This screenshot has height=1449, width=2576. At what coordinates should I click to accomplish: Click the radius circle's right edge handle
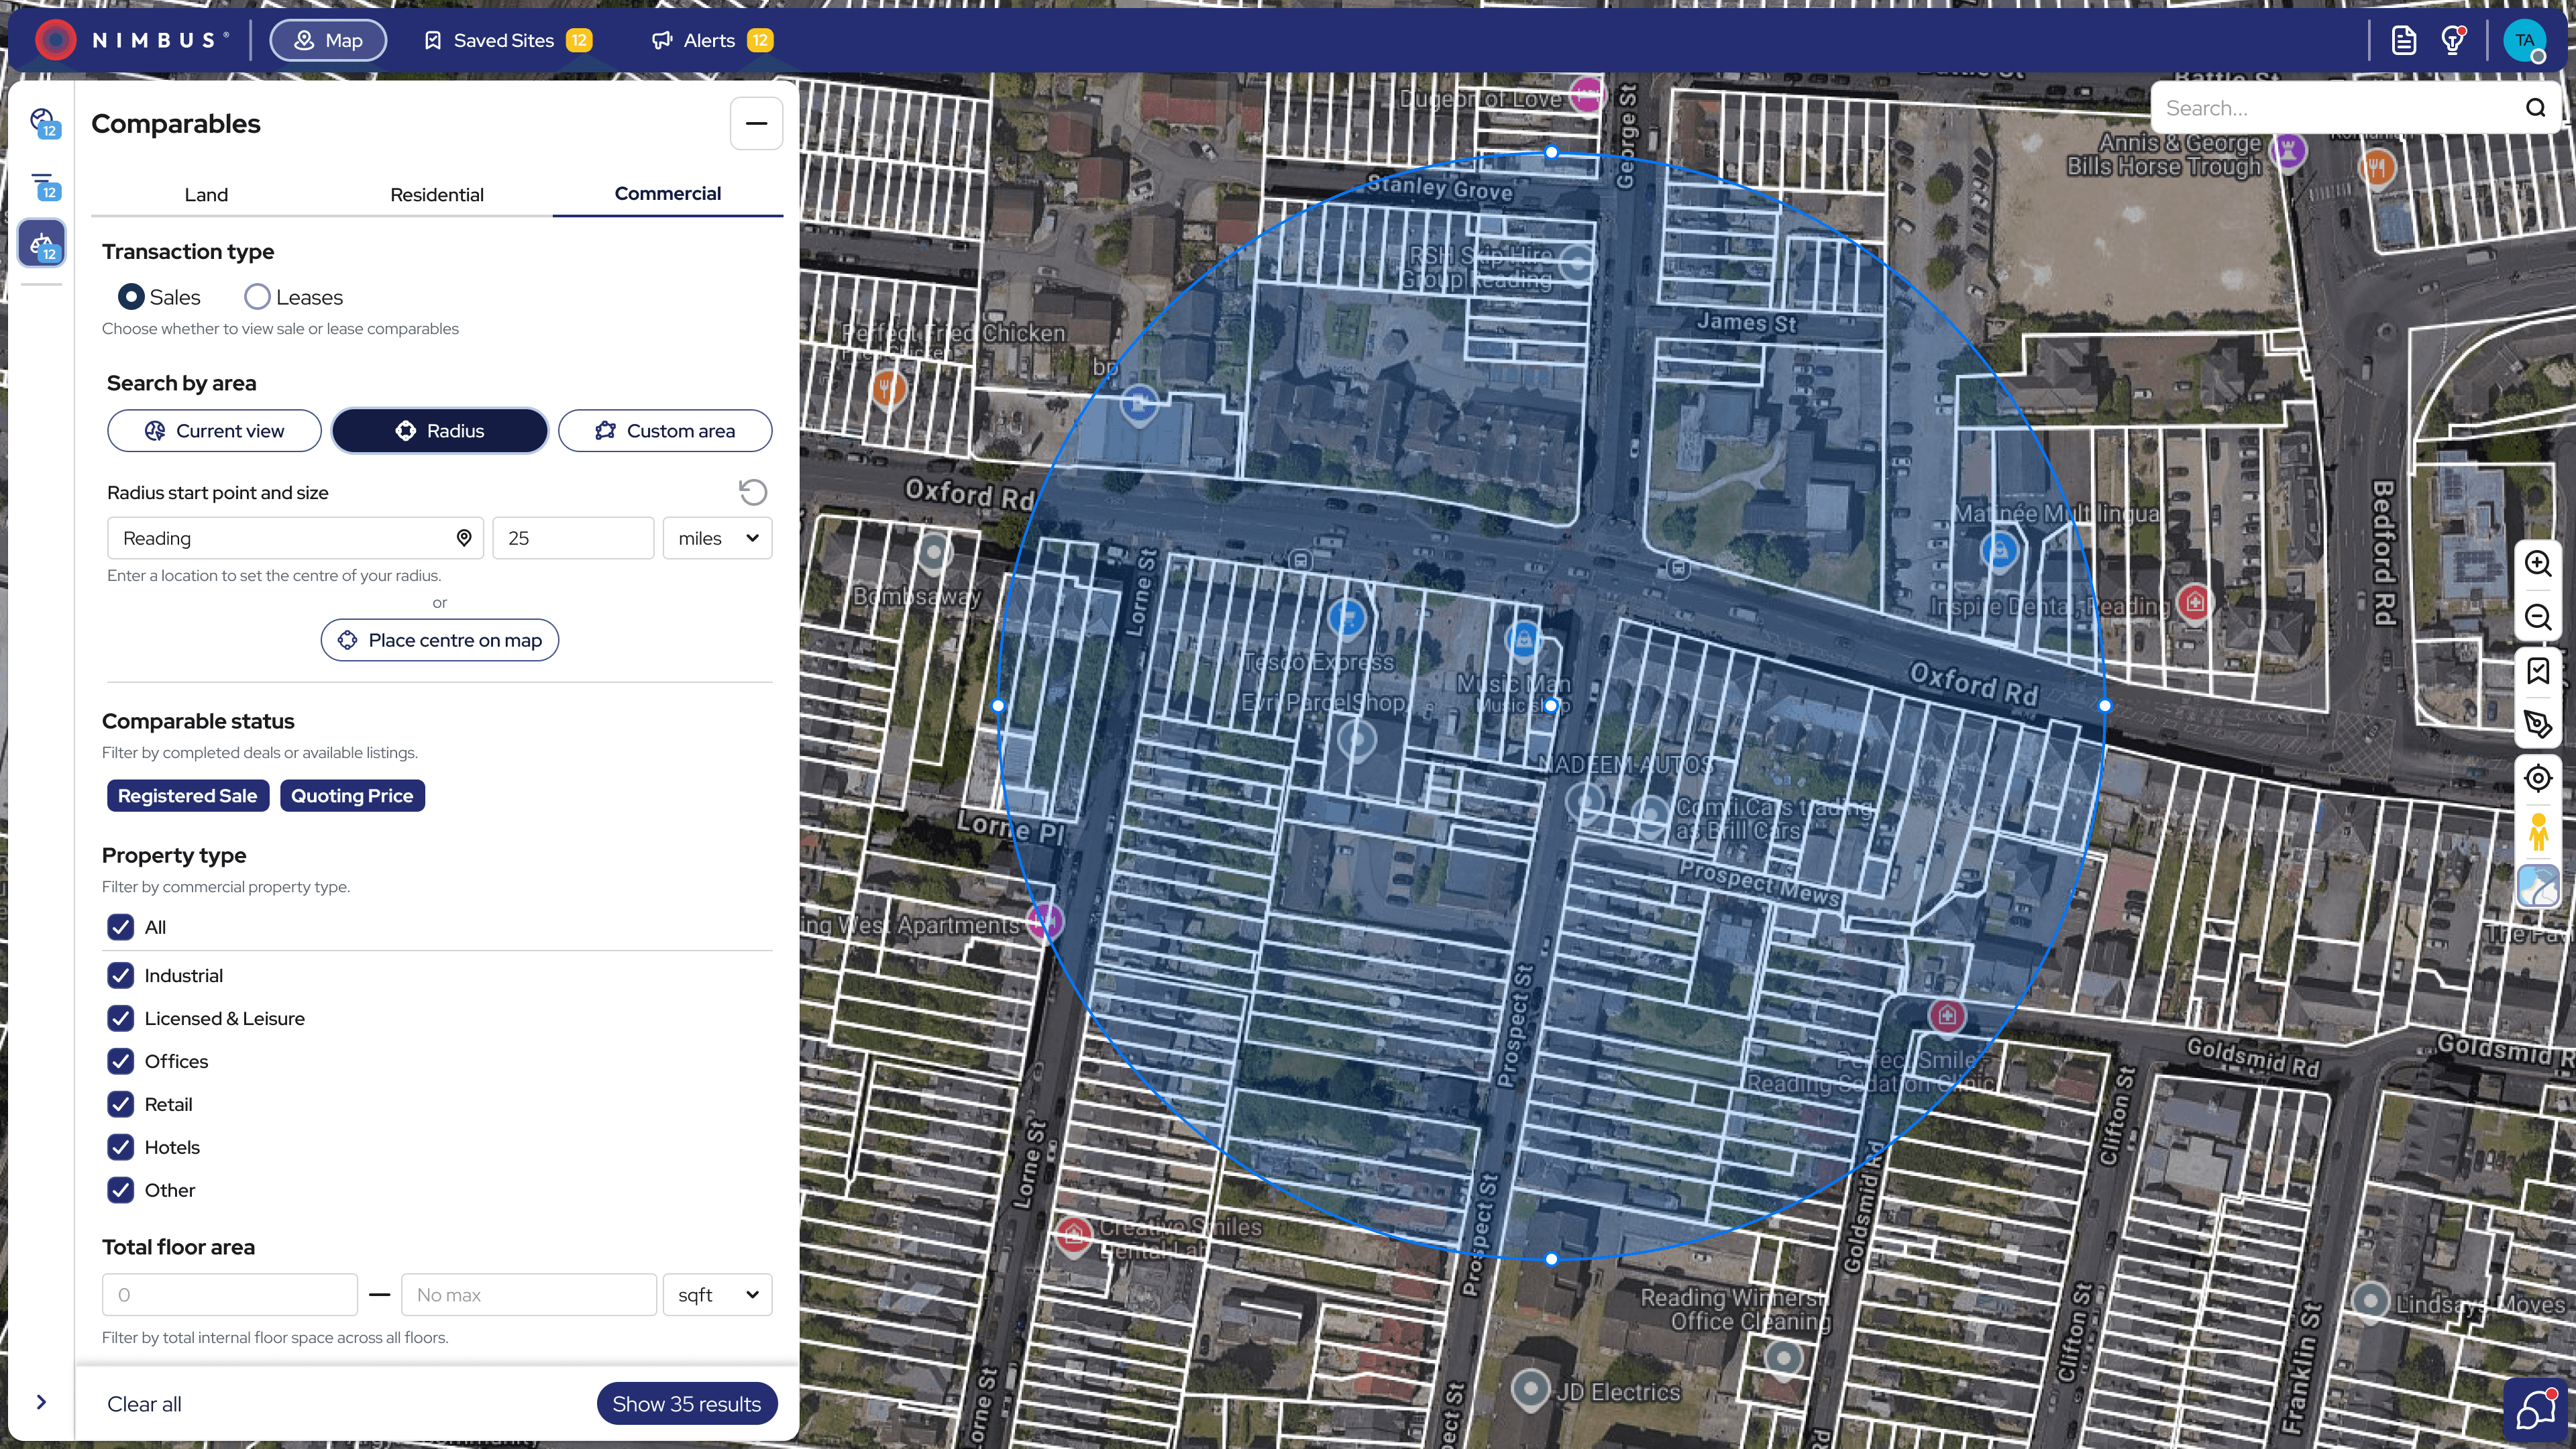tap(2104, 705)
